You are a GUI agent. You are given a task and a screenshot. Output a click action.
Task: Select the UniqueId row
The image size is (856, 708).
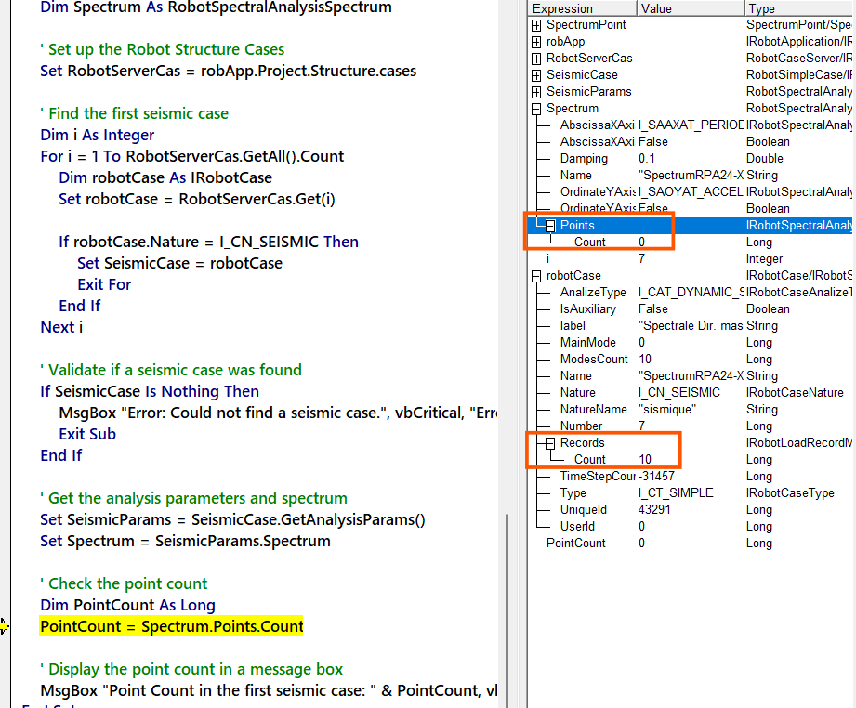coord(690,510)
